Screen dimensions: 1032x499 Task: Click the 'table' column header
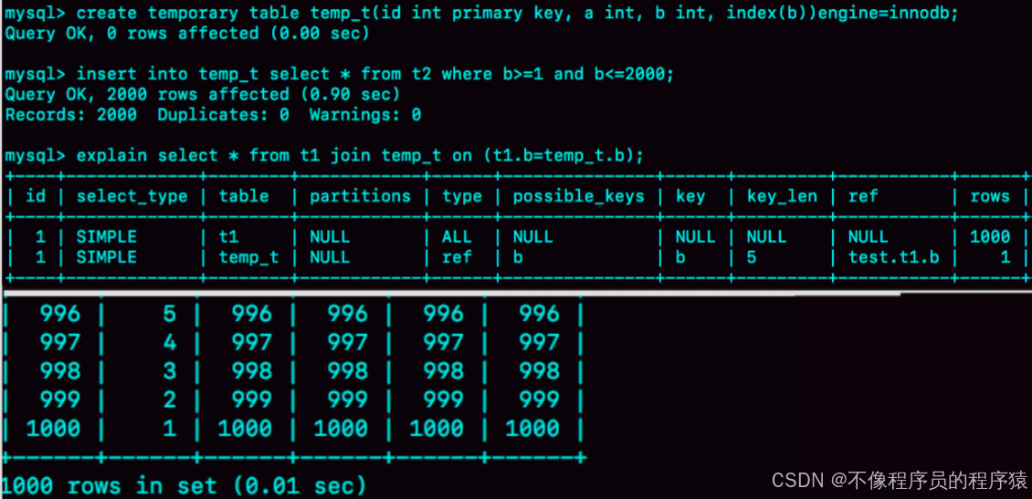pyautogui.click(x=244, y=196)
